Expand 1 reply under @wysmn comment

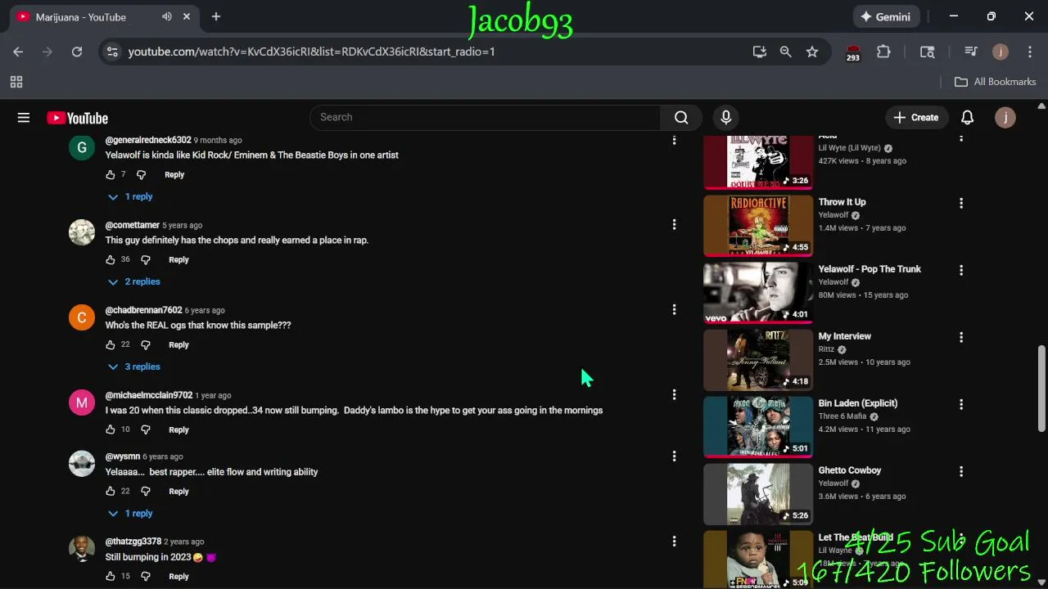click(130, 514)
